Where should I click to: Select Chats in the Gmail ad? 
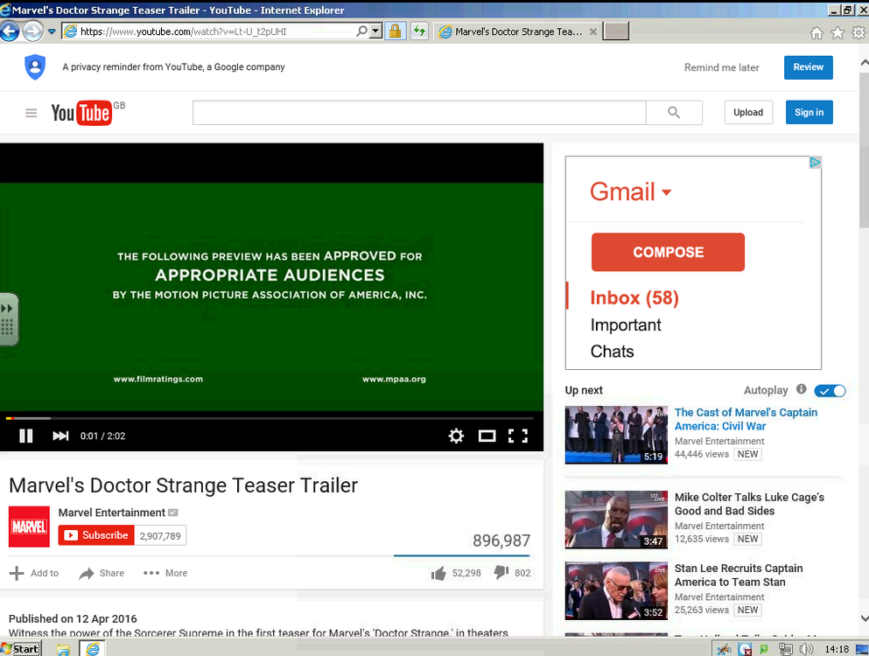[612, 352]
